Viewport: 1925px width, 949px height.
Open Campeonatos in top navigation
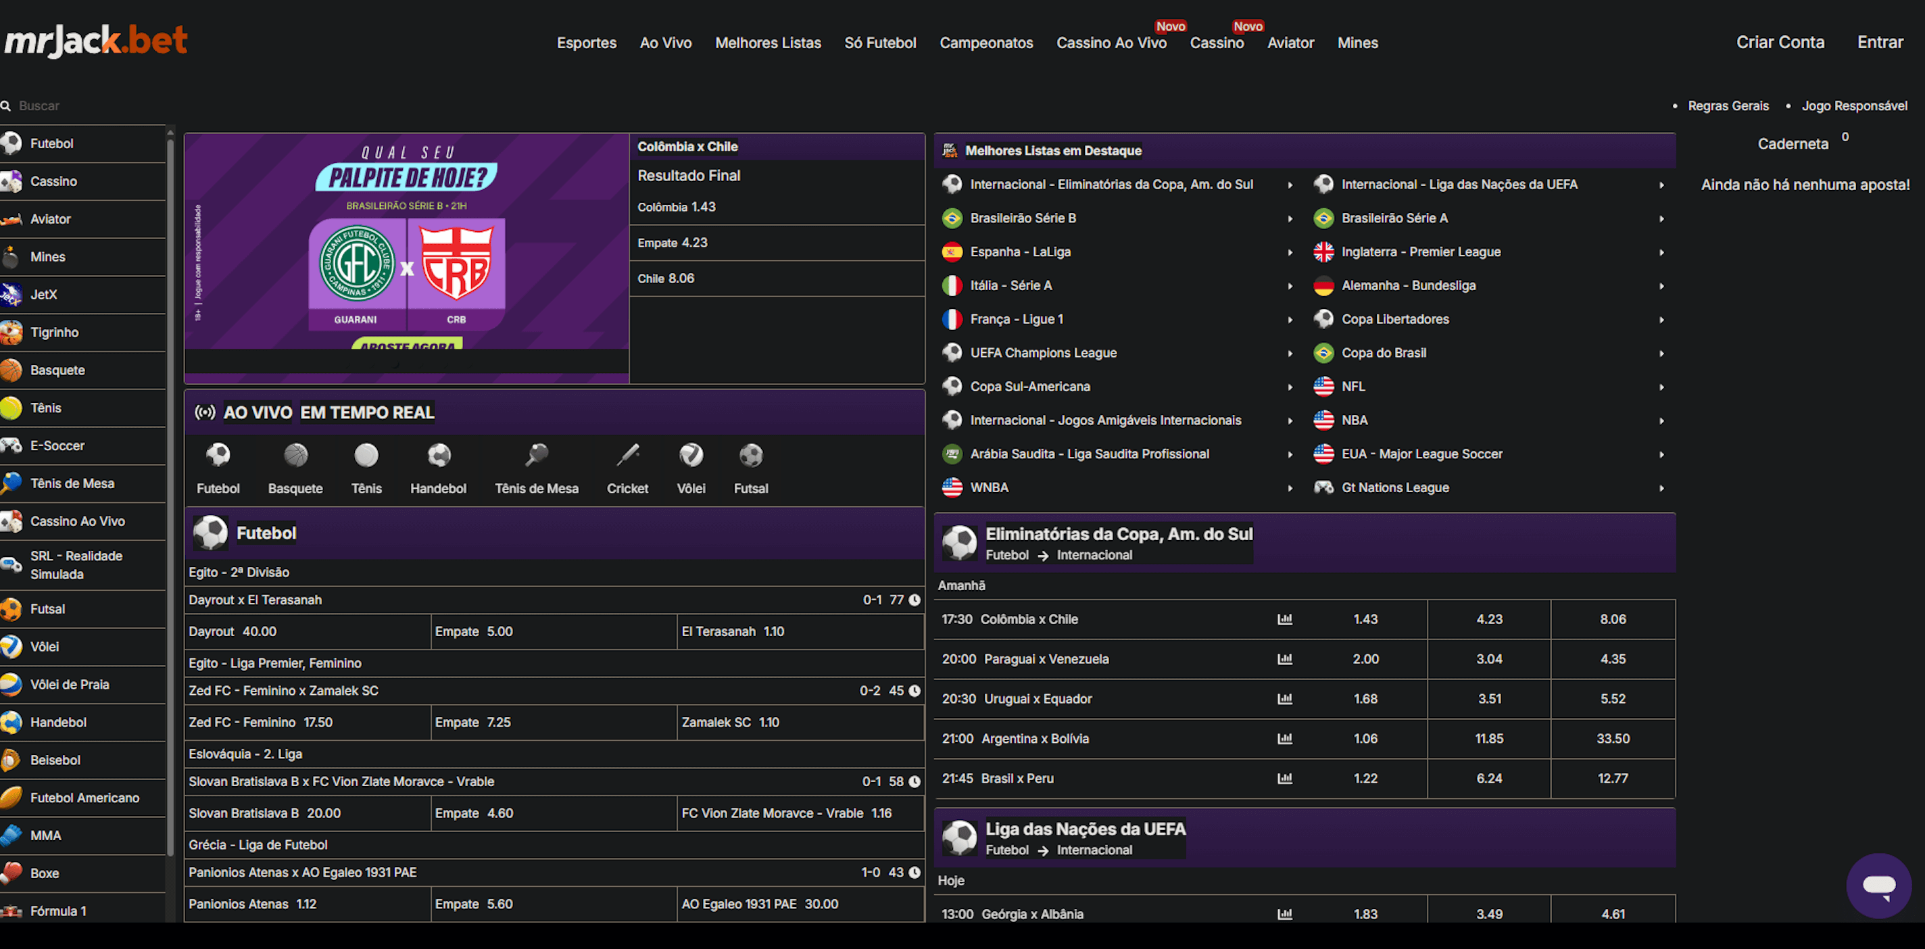[x=986, y=43]
